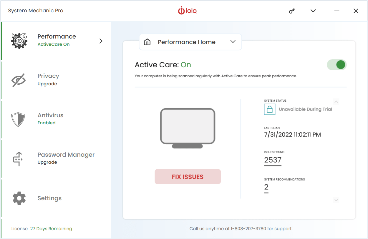Viewport: 368px width, 239px height.
Task: Click the iolo logo
Action: click(188, 11)
